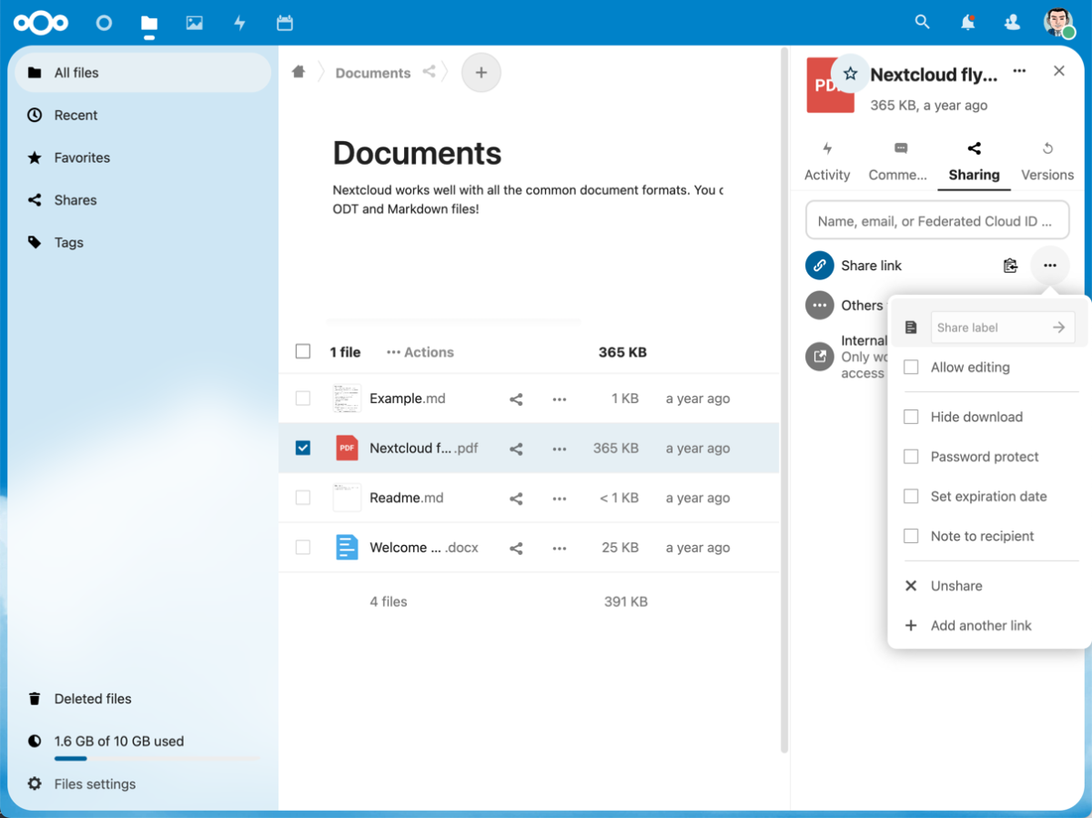Viewport: 1092px width, 818px height.
Task: Click the new file plus button
Action: tap(481, 73)
